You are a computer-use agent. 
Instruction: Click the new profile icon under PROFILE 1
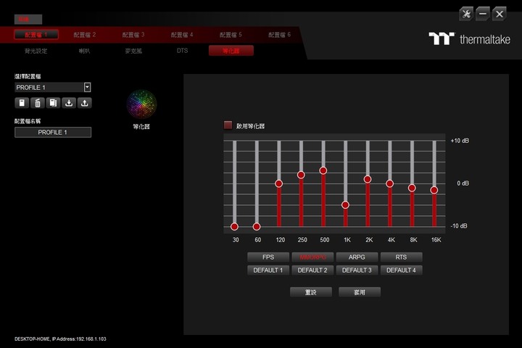(22, 103)
